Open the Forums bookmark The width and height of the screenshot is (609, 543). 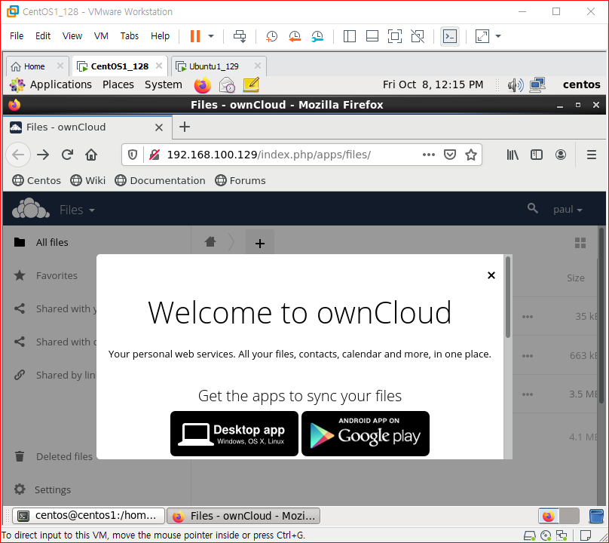tap(240, 180)
